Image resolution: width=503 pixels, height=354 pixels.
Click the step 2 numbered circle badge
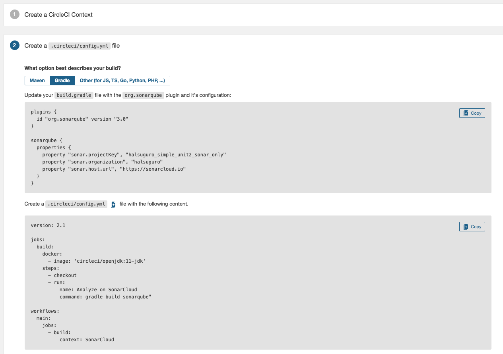pos(14,45)
